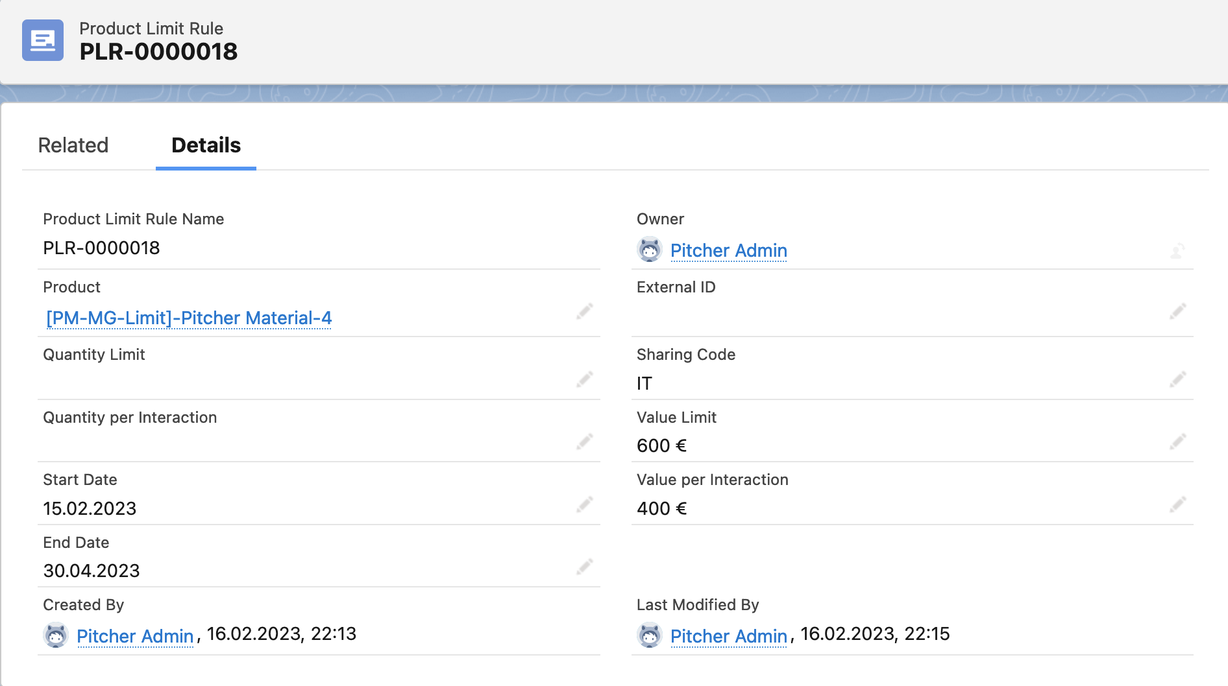This screenshot has width=1228, height=686.
Task: Open Owner Pitcher Admin link
Action: tap(728, 251)
